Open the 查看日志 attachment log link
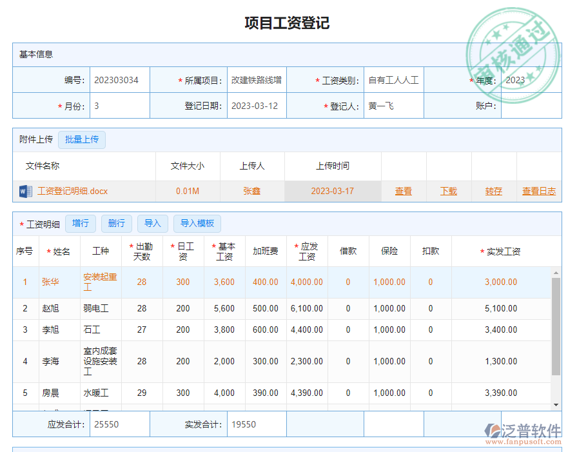The width and height of the screenshot is (568, 452). point(539,191)
